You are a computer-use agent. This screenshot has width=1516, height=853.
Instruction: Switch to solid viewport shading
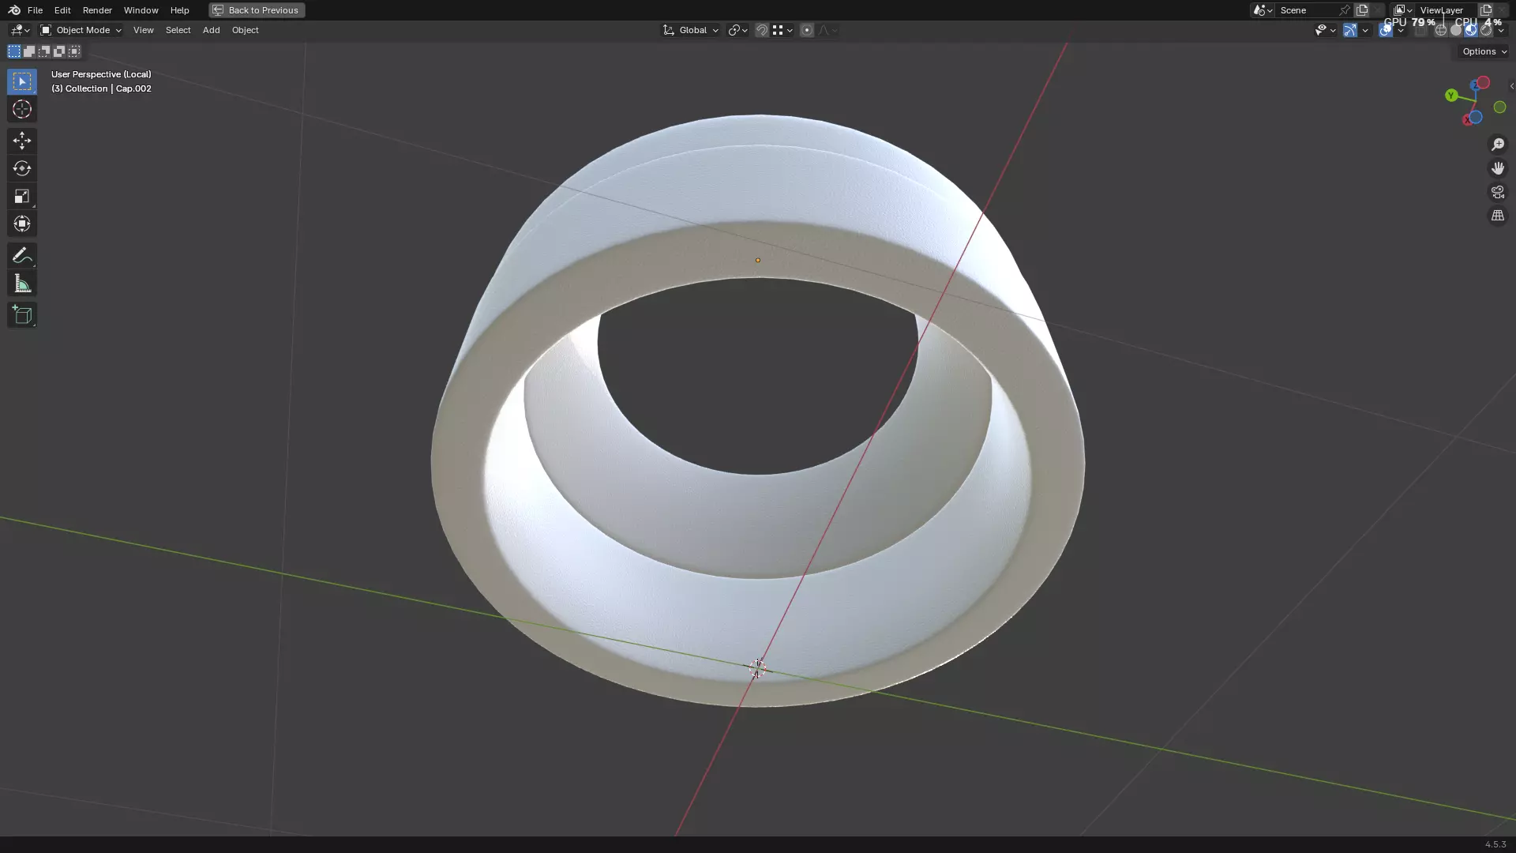tap(1456, 30)
